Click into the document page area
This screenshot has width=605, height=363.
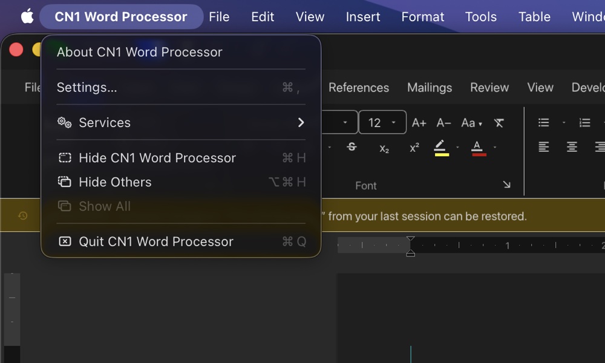(471, 318)
